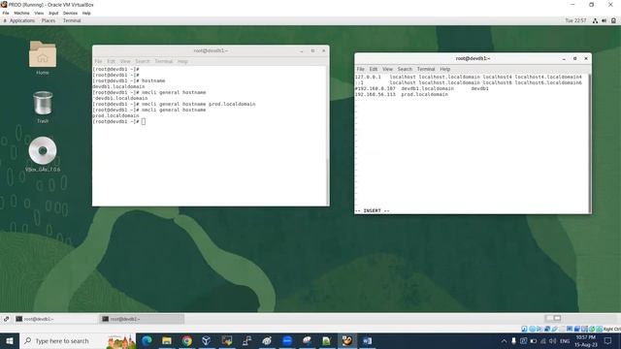Open File Explorer from the taskbar
This screenshot has height=349, width=621.
pos(167,340)
